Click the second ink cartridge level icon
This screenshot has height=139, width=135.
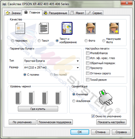(x=31, y=98)
